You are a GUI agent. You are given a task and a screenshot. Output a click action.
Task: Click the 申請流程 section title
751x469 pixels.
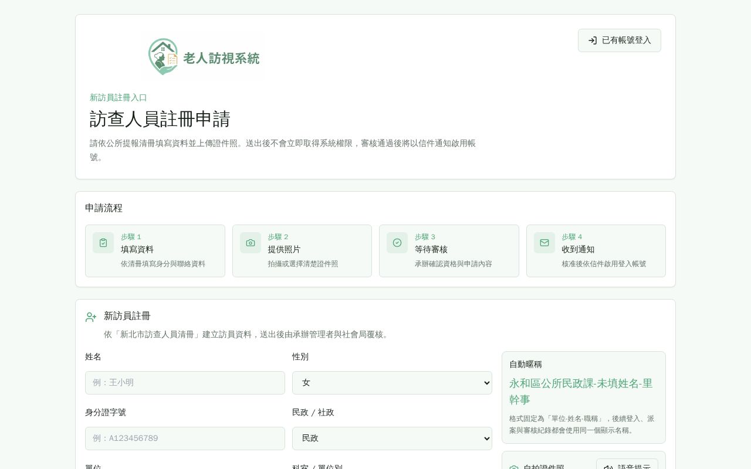pyautogui.click(x=104, y=208)
